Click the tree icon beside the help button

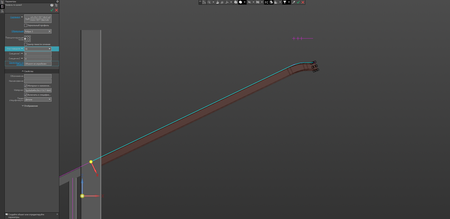point(56,5)
